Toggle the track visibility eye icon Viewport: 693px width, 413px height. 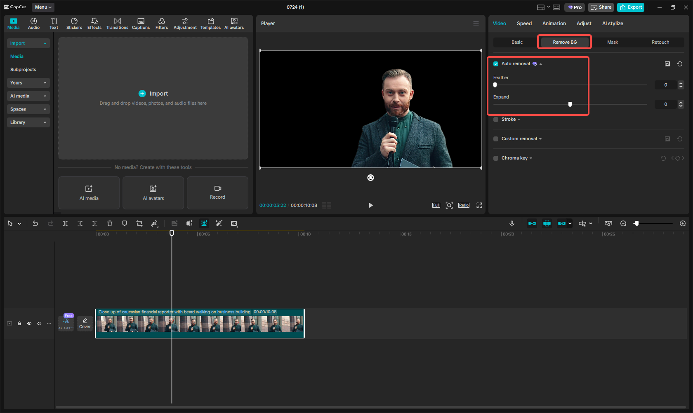(29, 323)
